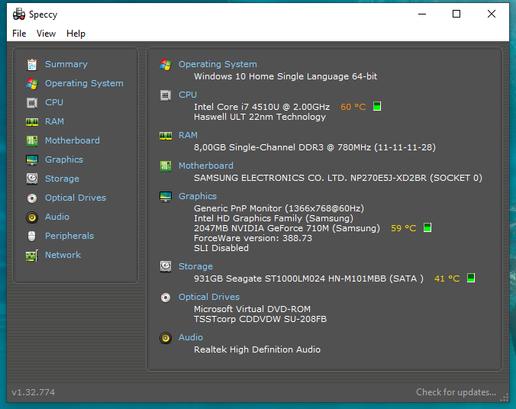Click the Optical Drives heading link in summary
Image resolution: width=516 pixels, height=409 pixels.
(x=209, y=297)
